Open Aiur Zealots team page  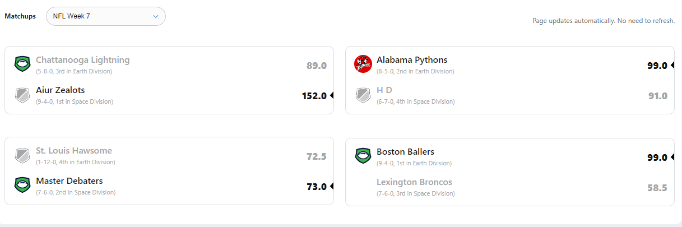(x=60, y=90)
